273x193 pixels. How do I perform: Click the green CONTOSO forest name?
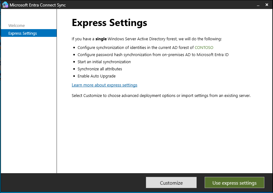204,48
